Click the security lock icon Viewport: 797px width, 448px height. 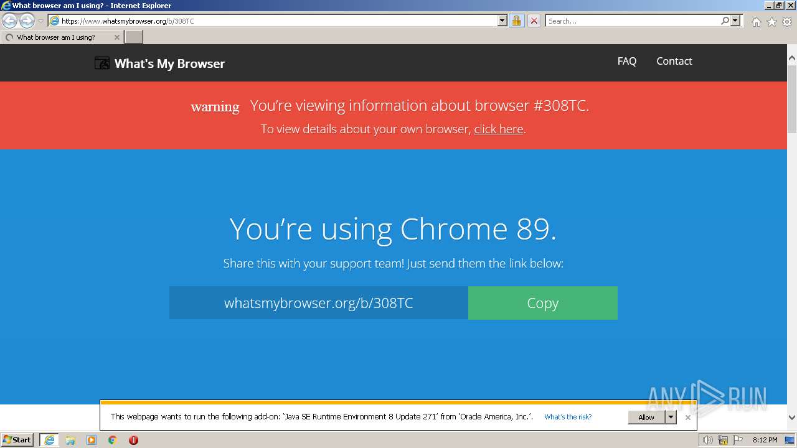tap(516, 21)
